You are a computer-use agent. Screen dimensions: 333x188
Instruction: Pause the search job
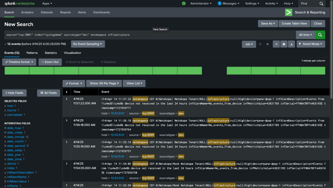[x=260, y=44]
